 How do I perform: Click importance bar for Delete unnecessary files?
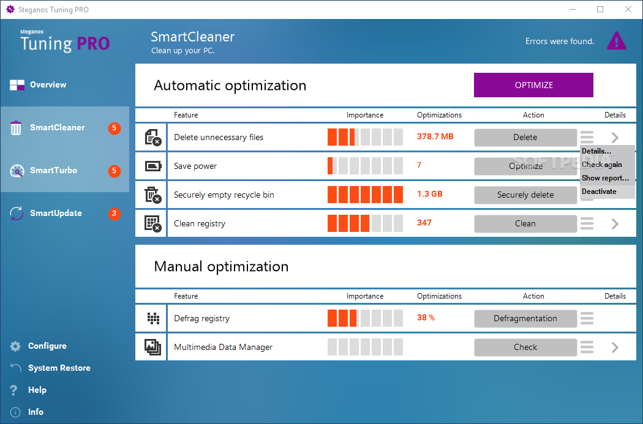[x=365, y=137]
